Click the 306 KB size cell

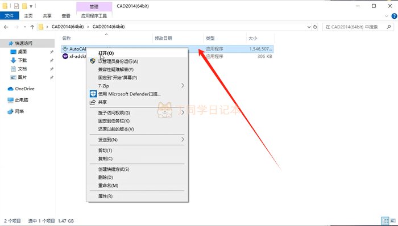click(264, 56)
